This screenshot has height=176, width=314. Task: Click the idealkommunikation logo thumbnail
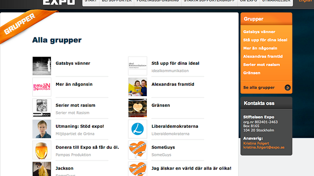pos(138,66)
